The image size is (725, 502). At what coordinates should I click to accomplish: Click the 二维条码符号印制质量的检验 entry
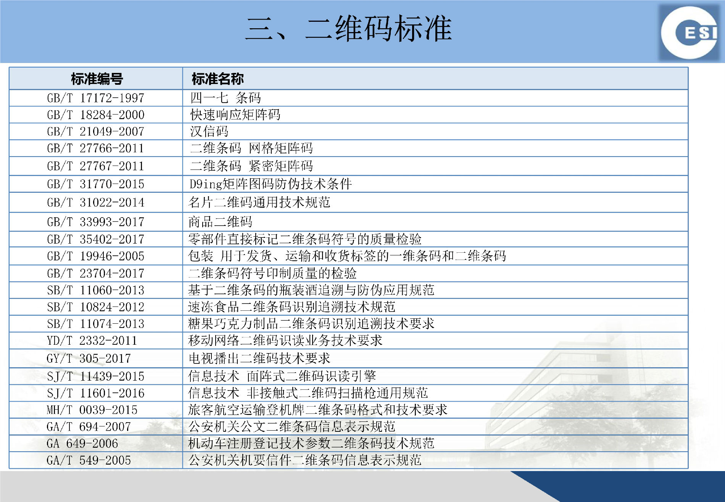(272, 273)
